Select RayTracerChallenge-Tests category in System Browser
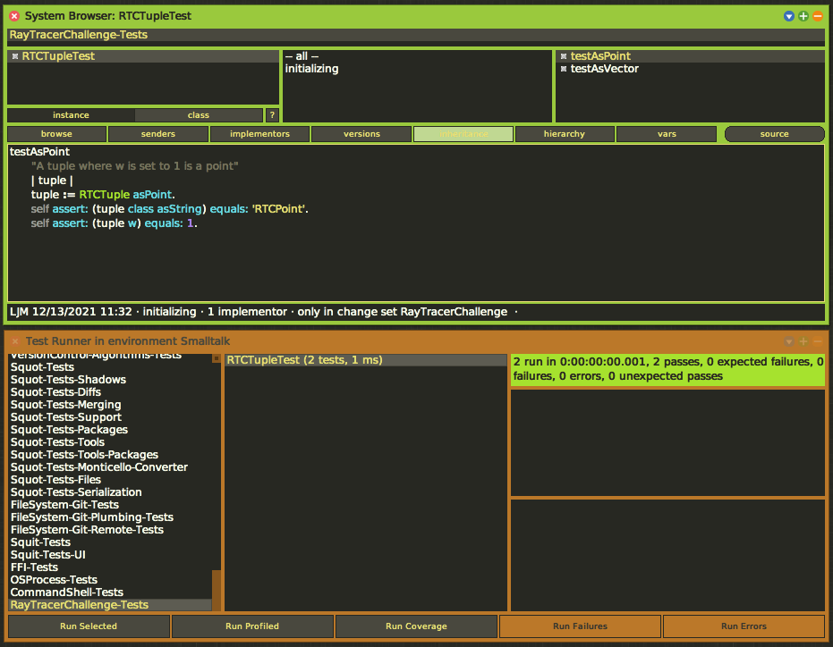 (416, 35)
